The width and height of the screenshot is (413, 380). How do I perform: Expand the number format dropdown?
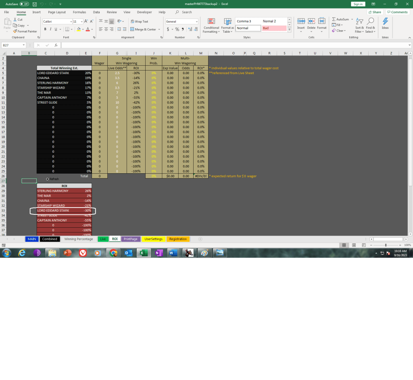(196, 21)
